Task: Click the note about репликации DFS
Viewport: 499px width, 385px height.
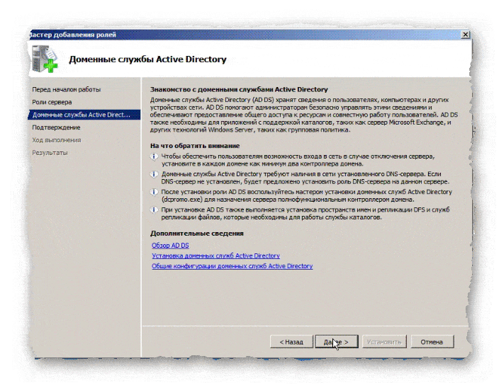Action: (x=305, y=214)
